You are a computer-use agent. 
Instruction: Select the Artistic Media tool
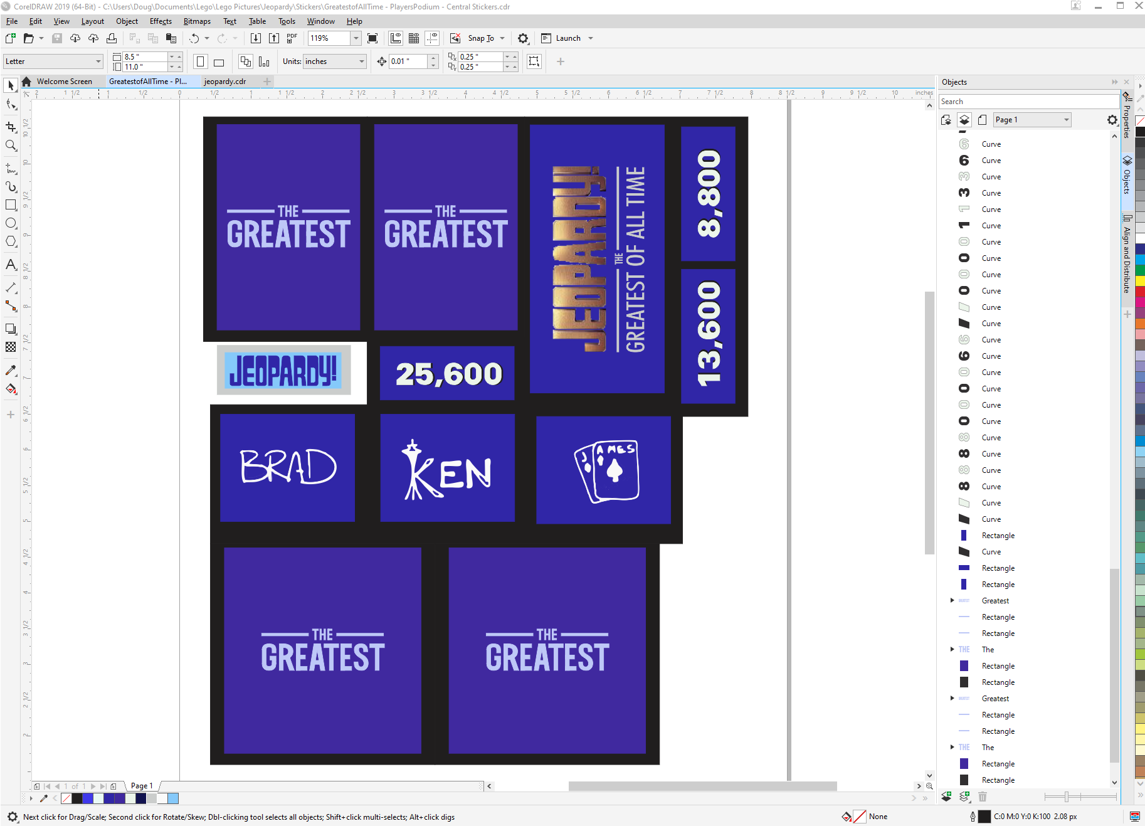click(x=11, y=187)
